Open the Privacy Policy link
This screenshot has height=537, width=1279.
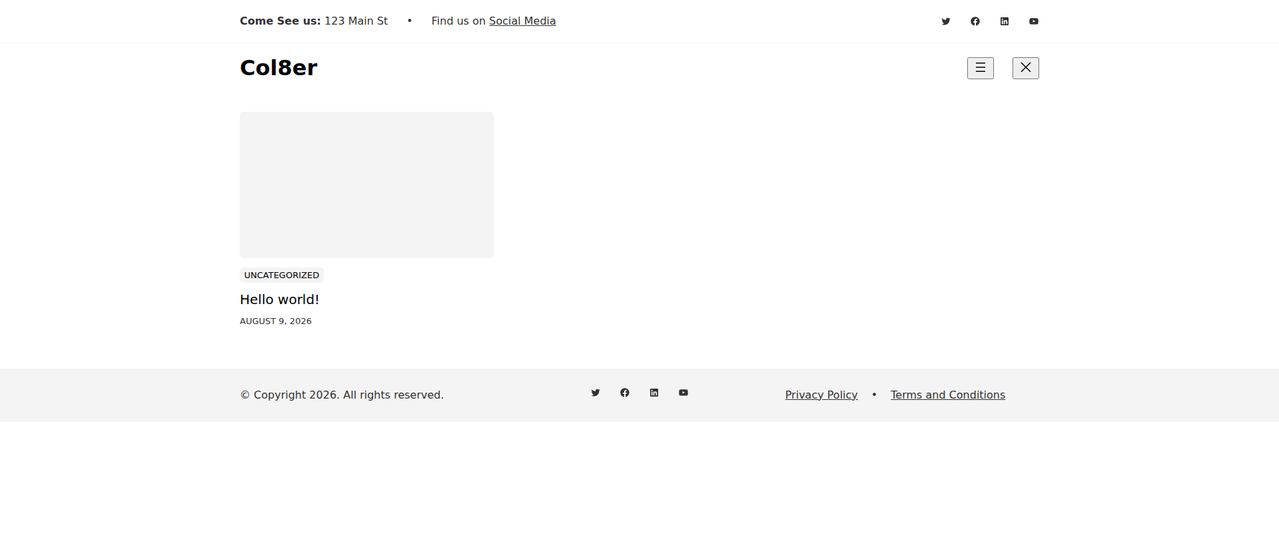(x=821, y=395)
